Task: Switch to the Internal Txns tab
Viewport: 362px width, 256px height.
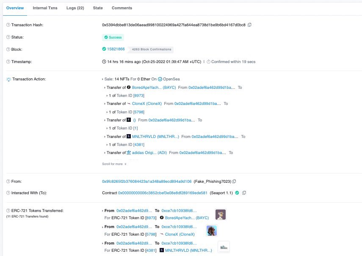Action: tap(45, 8)
